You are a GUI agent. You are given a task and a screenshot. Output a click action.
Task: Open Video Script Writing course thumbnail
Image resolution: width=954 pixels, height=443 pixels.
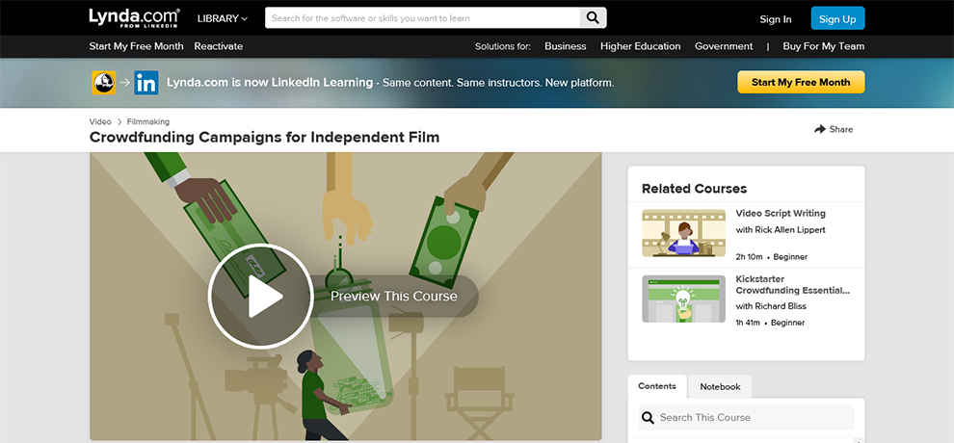pyautogui.click(x=683, y=233)
